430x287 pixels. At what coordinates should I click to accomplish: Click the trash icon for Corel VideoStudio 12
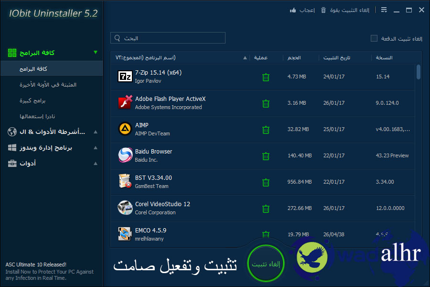tap(266, 209)
